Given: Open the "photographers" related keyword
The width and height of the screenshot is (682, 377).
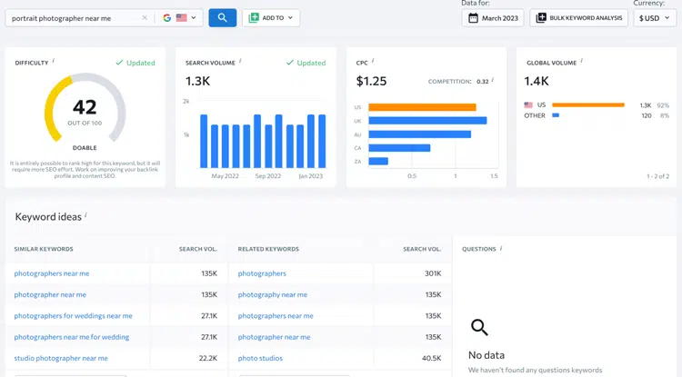Looking at the screenshot, I should [x=262, y=273].
